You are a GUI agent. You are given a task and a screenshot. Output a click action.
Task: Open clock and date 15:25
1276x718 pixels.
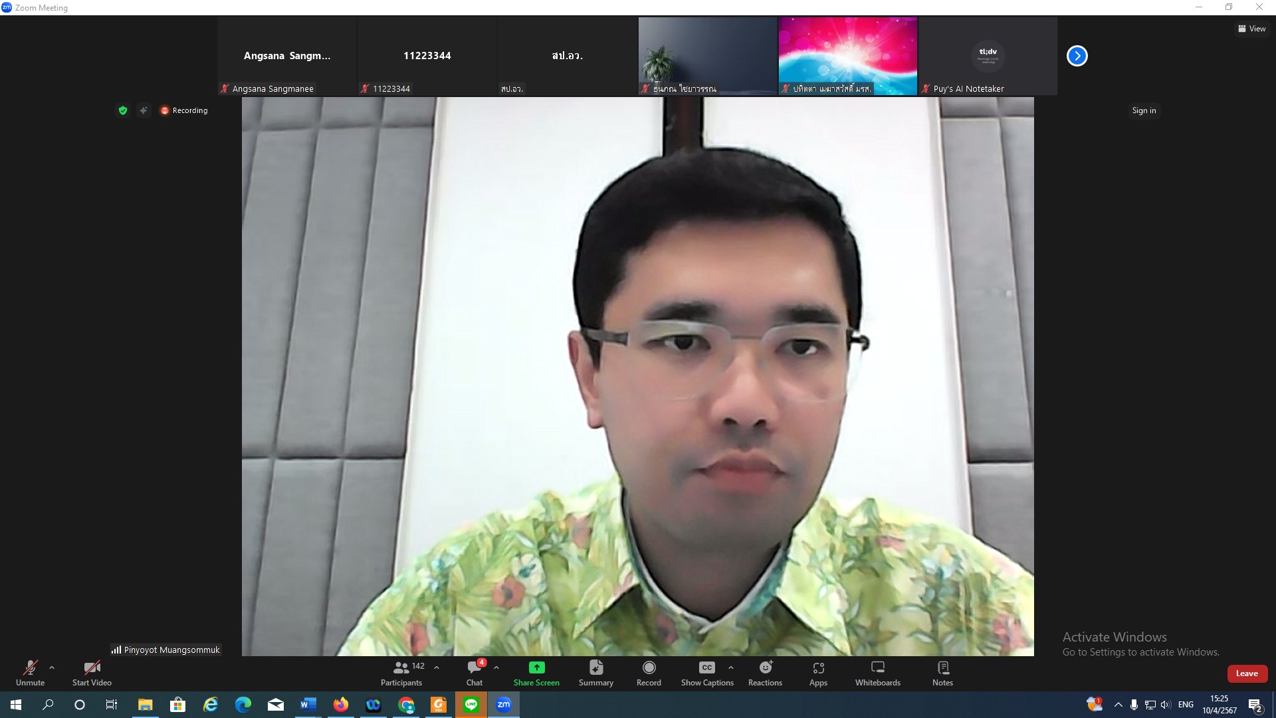point(1219,705)
